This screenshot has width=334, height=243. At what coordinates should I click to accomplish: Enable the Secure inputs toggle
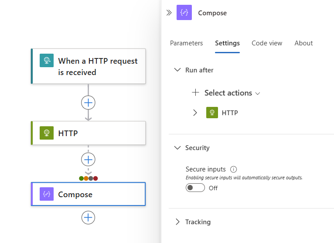coord(195,188)
